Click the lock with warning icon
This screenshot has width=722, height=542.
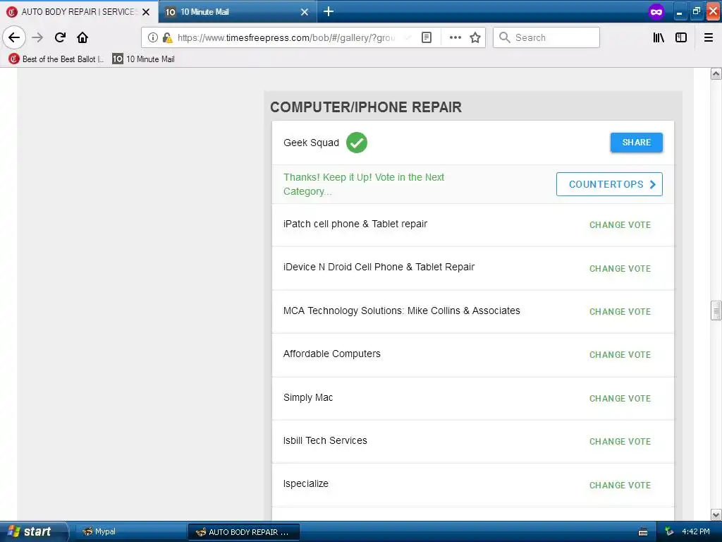click(167, 37)
